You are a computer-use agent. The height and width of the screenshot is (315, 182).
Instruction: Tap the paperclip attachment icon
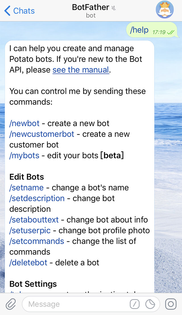tap(11, 304)
